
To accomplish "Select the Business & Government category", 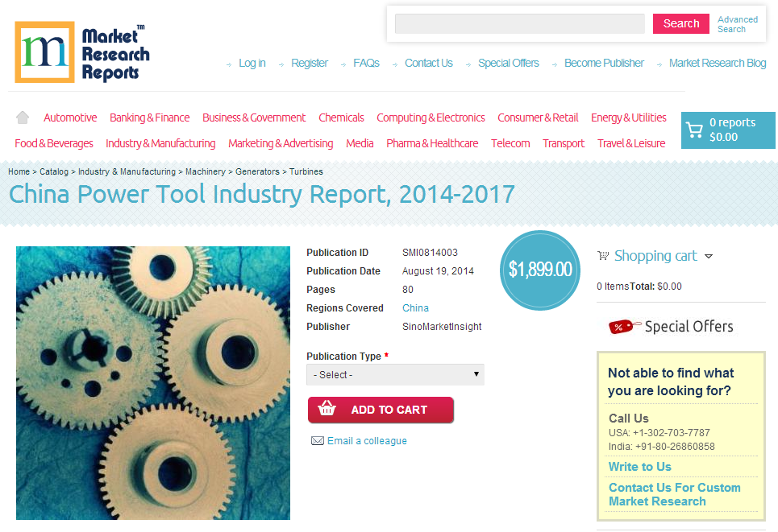I will coord(254,118).
